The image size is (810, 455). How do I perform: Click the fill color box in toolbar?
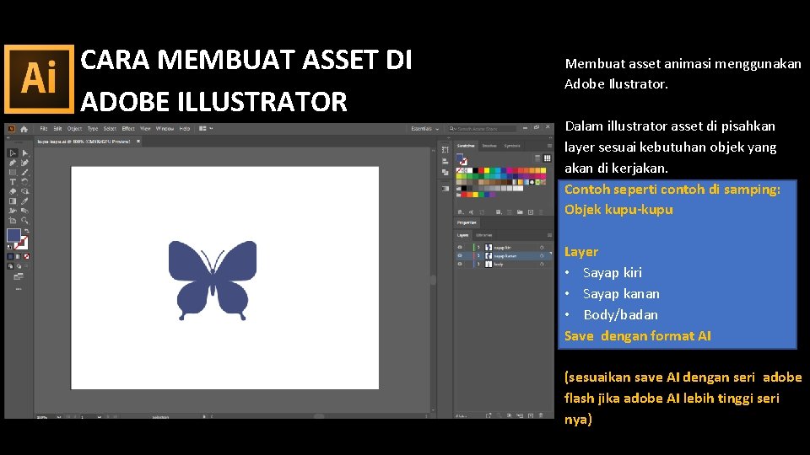click(13, 235)
